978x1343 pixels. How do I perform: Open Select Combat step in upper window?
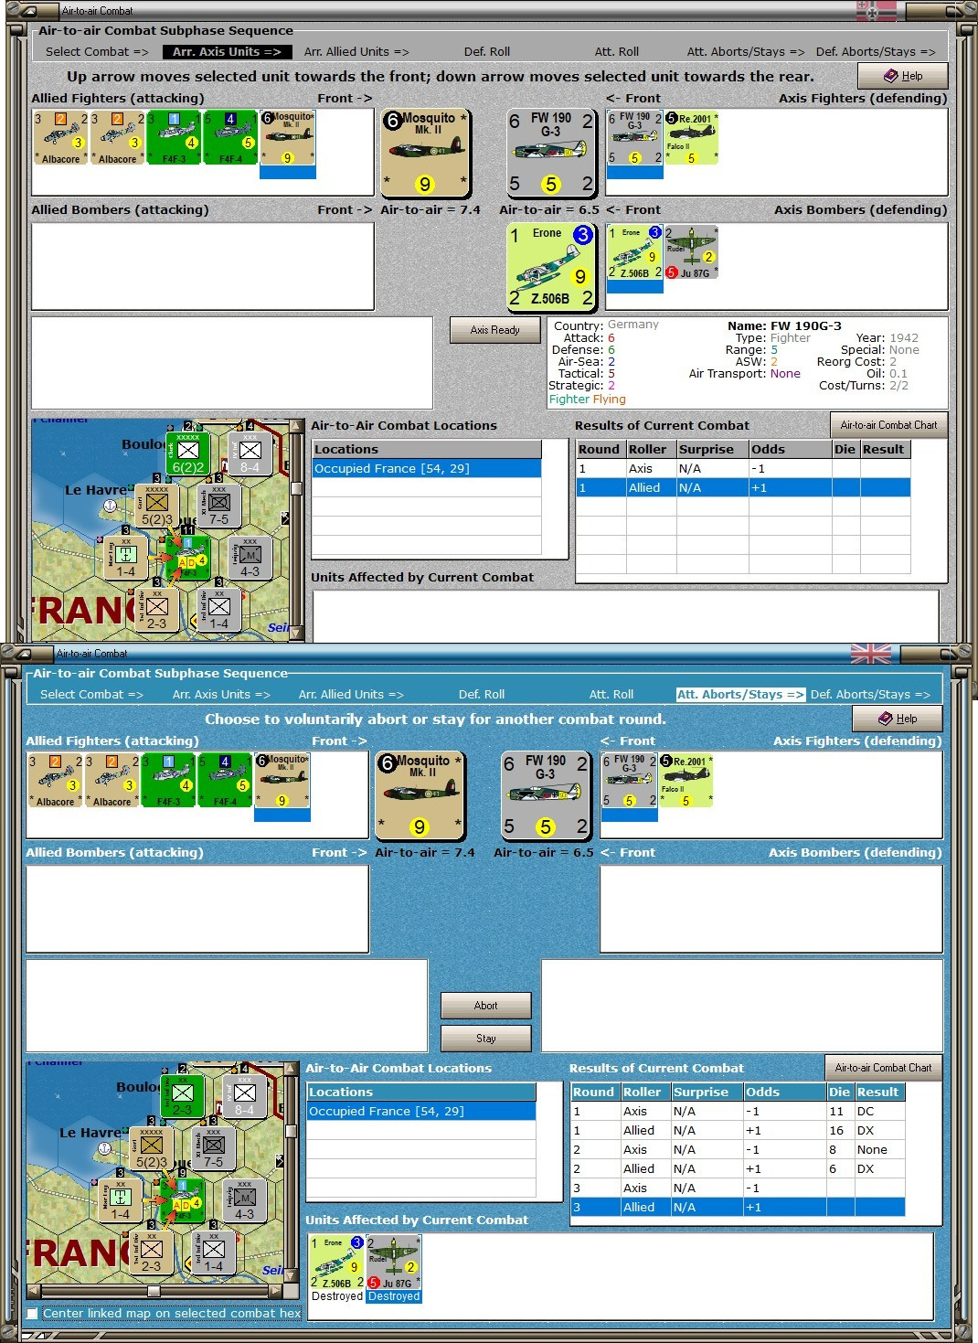point(97,52)
